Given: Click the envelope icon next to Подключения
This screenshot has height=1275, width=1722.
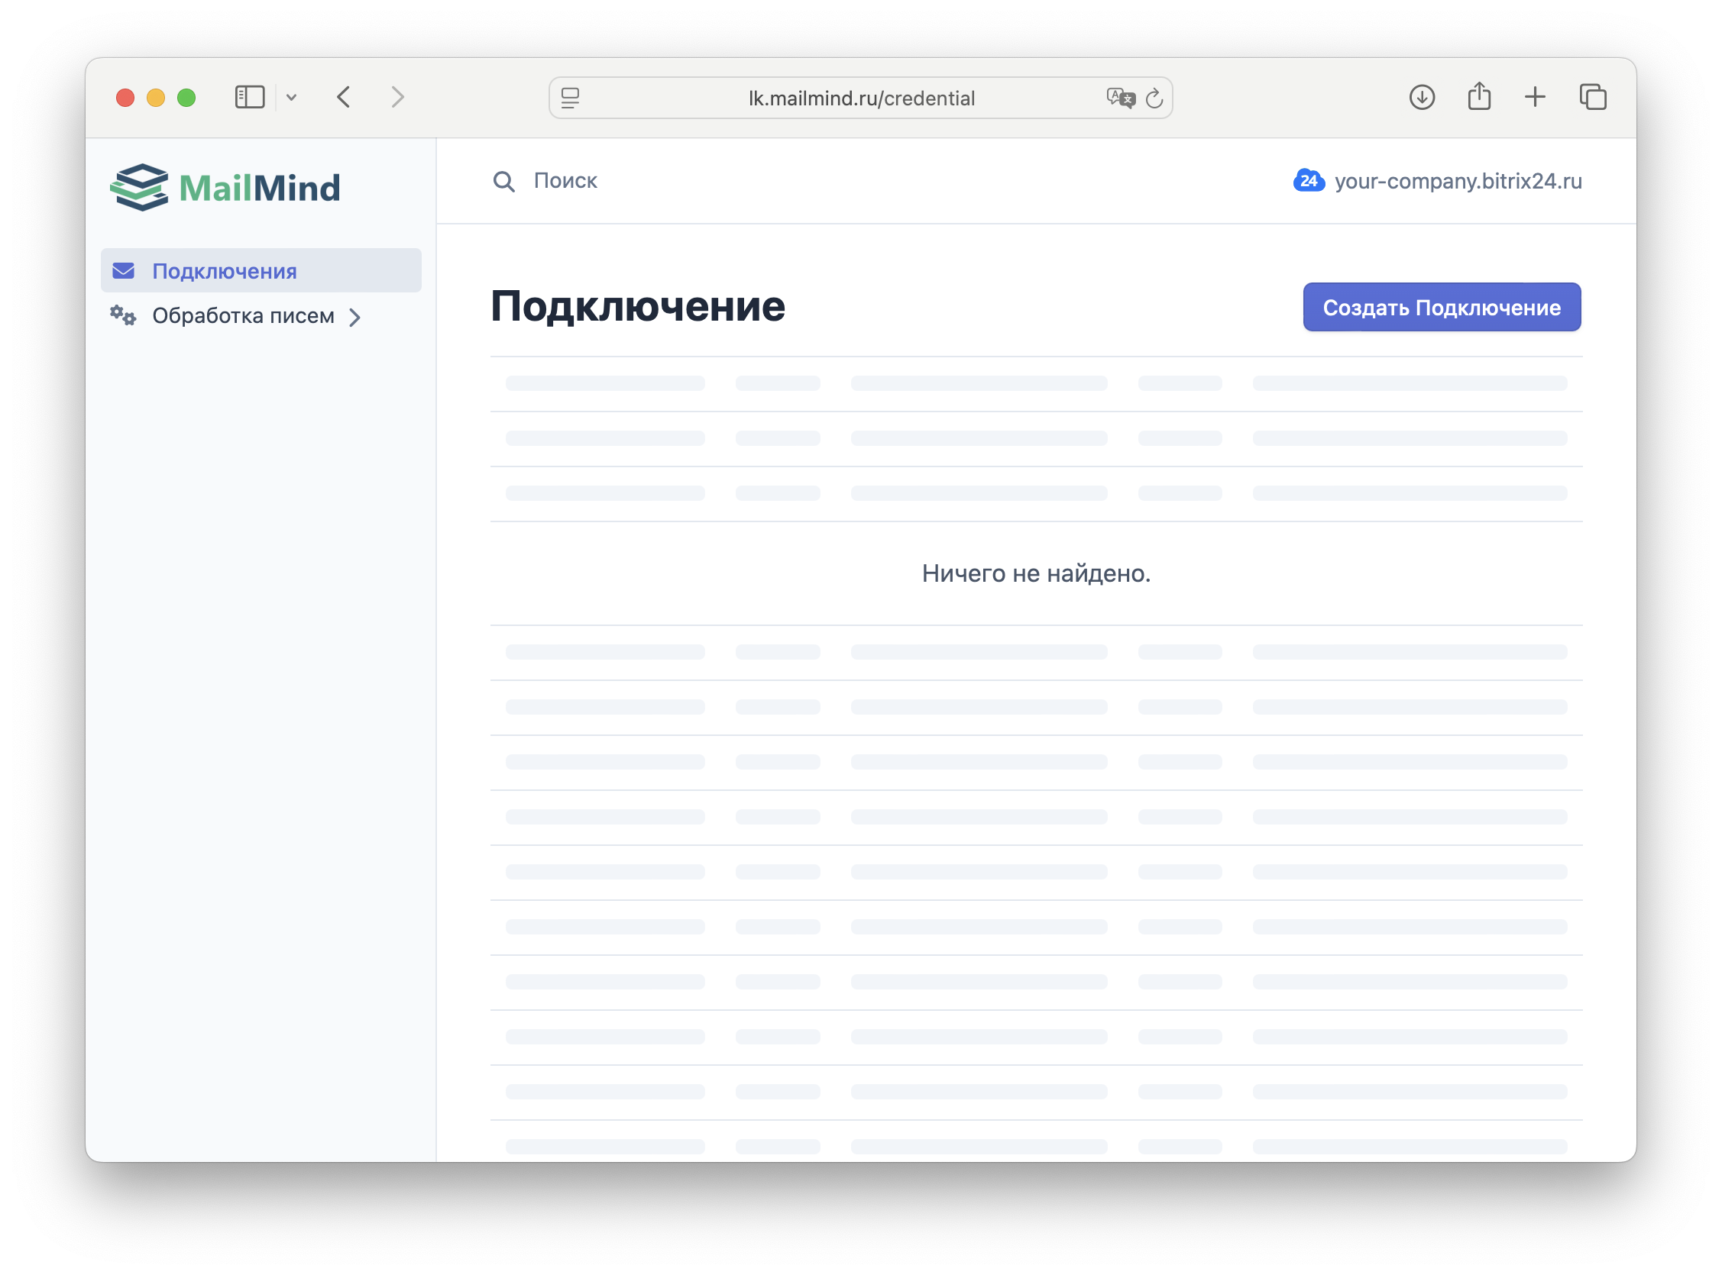Looking at the screenshot, I should 124,270.
